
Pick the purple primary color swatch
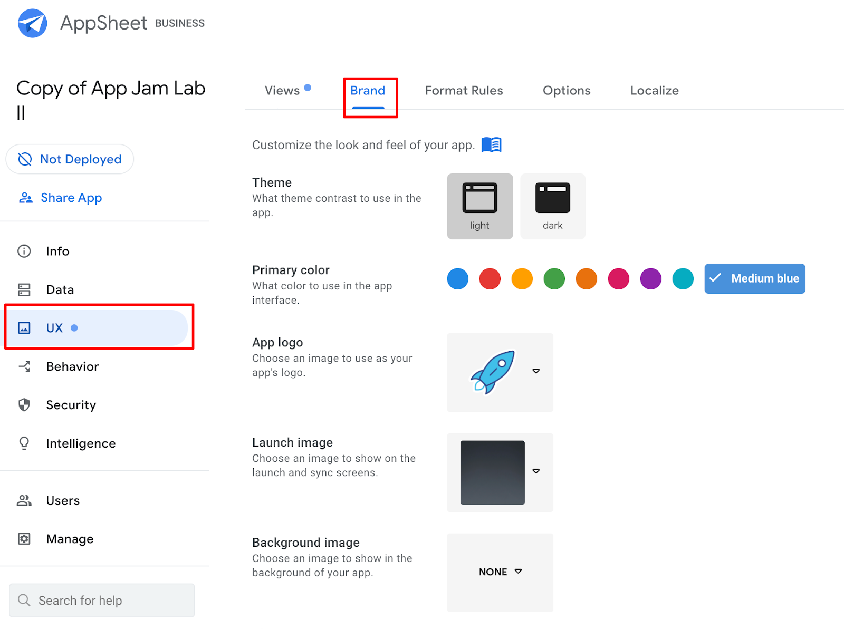click(650, 279)
